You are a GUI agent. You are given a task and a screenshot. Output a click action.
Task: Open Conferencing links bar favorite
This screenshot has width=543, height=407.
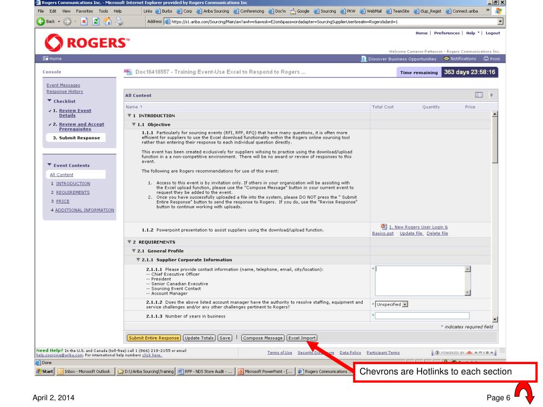coord(249,11)
